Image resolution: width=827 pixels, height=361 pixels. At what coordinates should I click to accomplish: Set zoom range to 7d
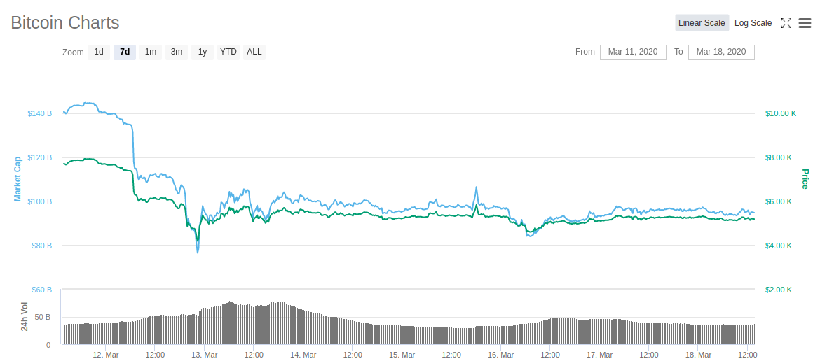(x=125, y=52)
